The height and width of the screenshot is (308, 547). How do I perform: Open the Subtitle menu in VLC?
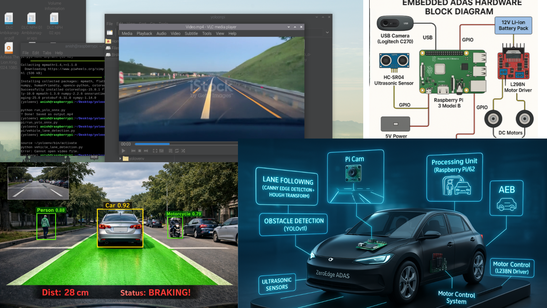[191, 33]
